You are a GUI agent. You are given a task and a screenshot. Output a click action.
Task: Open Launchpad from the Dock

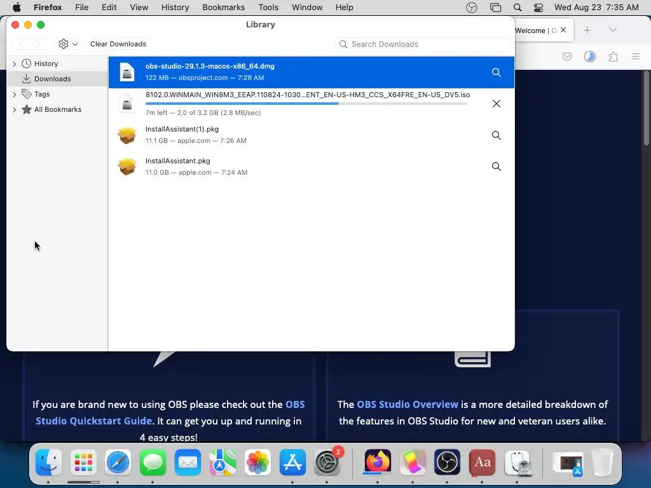[x=83, y=463]
